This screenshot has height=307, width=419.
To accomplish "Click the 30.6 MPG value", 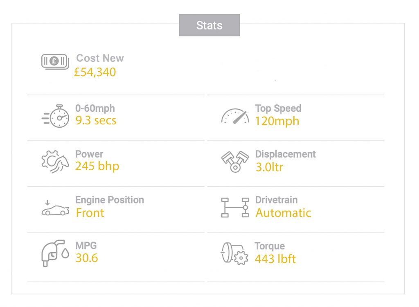I will [87, 258].
